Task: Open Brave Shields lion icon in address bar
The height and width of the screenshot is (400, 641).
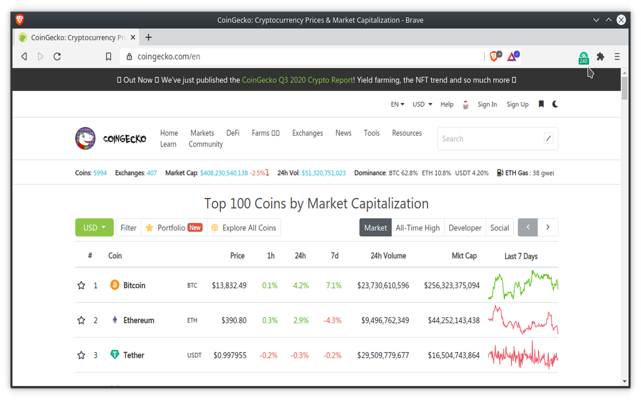Action: coord(494,56)
